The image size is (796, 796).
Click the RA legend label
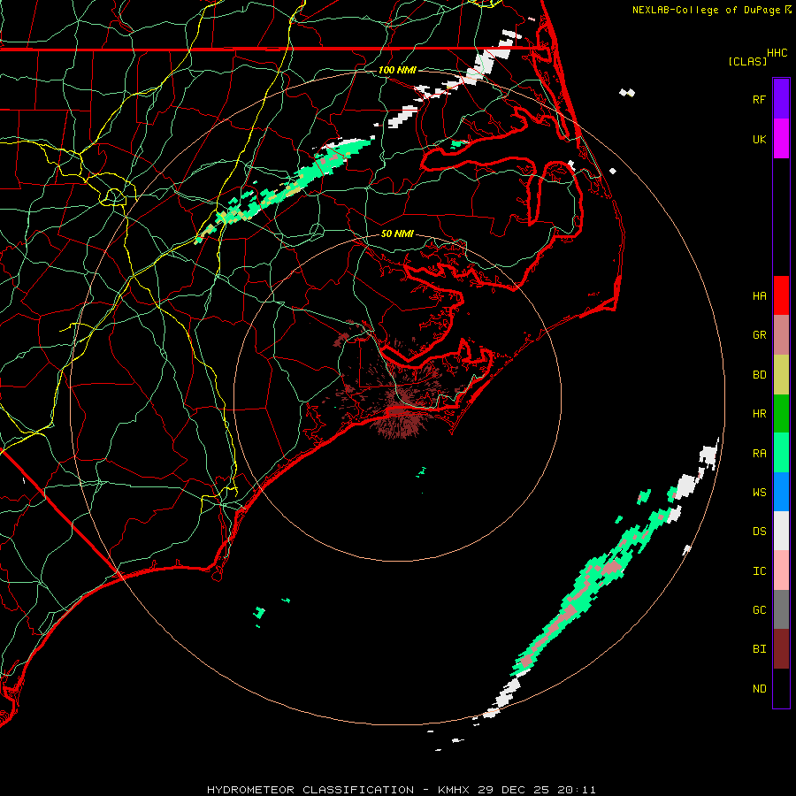click(x=759, y=454)
